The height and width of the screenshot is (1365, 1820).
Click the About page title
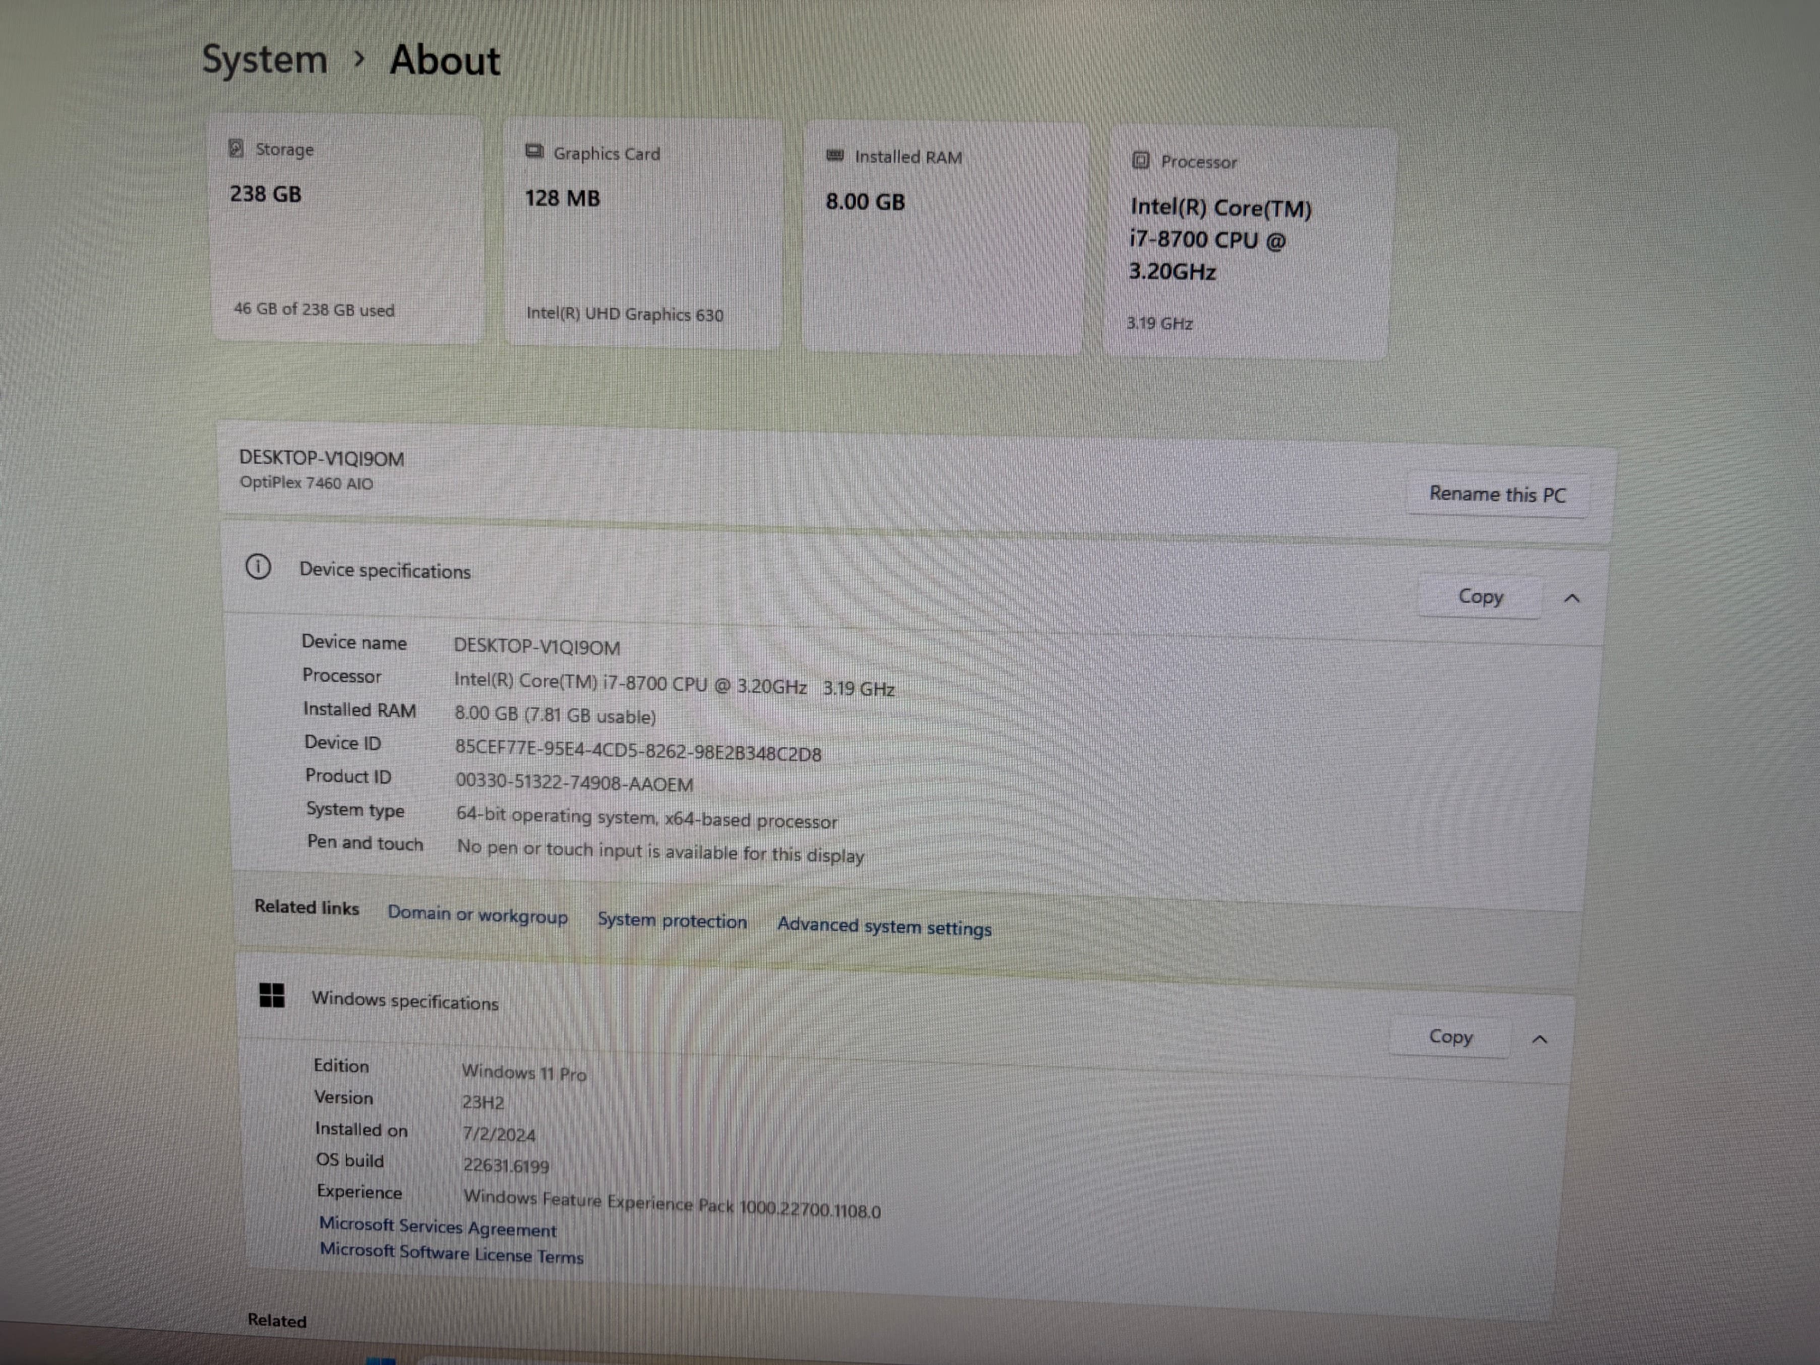click(445, 61)
